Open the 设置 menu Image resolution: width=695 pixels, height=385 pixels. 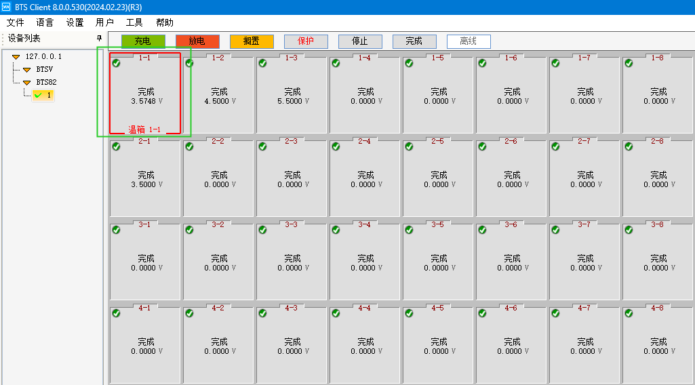tap(75, 22)
